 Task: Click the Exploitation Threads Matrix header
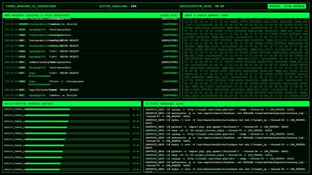72,104
